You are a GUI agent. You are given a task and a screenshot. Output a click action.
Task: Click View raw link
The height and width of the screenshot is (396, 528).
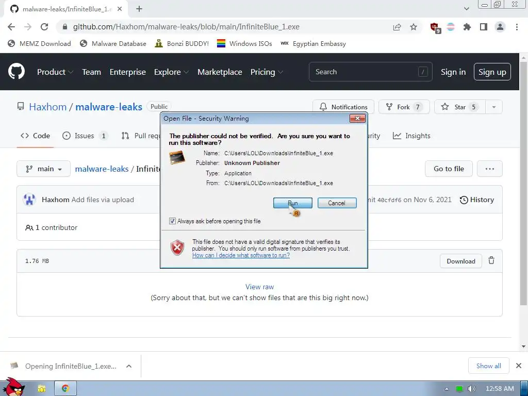click(x=259, y=287)
